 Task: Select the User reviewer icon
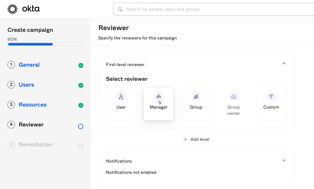point(121,97)
